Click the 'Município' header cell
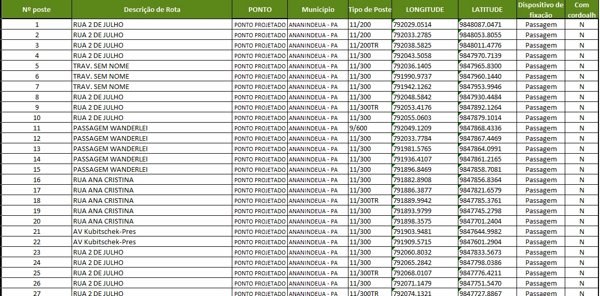The image size is (600, 296). (x=318, y=9)
